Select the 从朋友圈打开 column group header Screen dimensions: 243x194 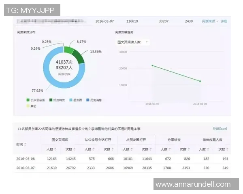(x=136, y=140)
